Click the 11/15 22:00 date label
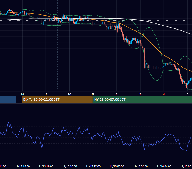This screenshot has width=192, height=169. coord(93,166)
